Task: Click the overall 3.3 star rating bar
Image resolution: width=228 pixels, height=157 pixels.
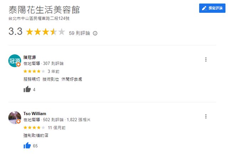Action: click(45, 32)
